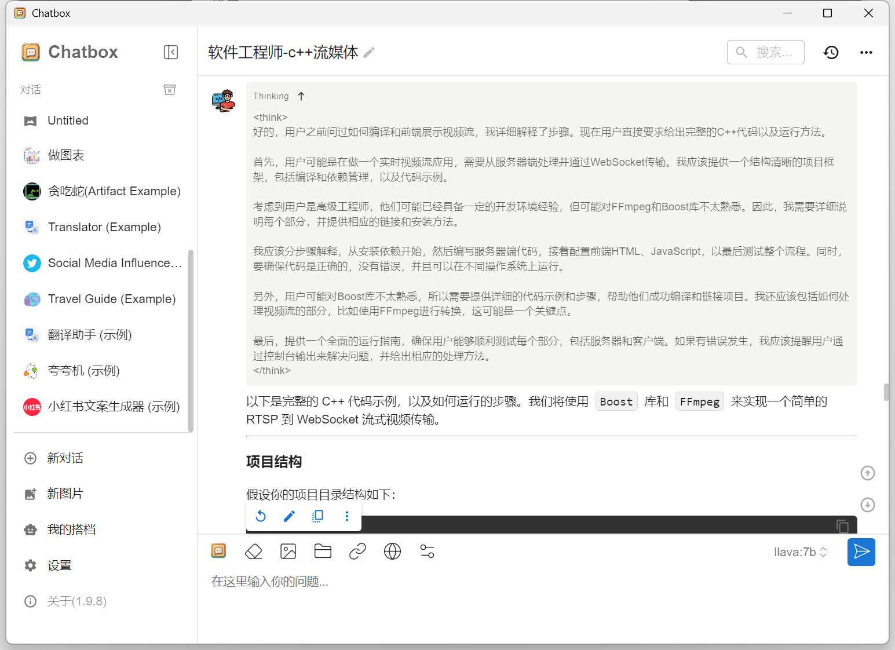Select the eraser icon to clear context
The height and width of the screenshot is (650, 895).
253,551
